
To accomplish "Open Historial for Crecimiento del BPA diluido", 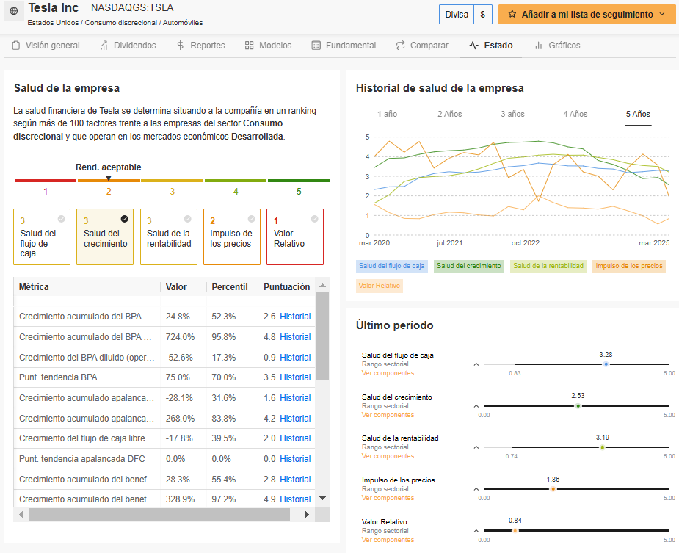I will point(295,358).
